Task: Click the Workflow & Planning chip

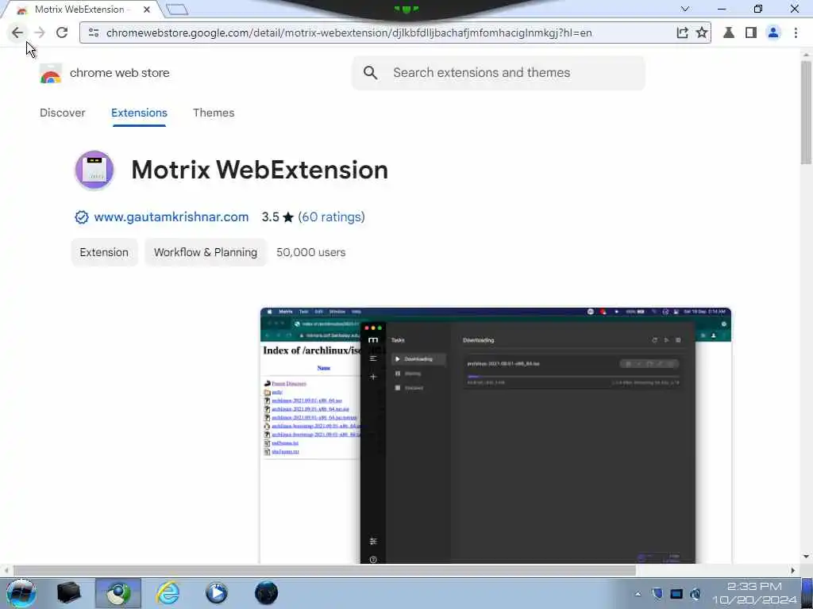Action: pos(206,252)
